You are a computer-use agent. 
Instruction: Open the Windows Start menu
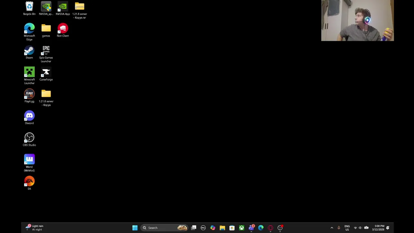click(x=135, y=228)
